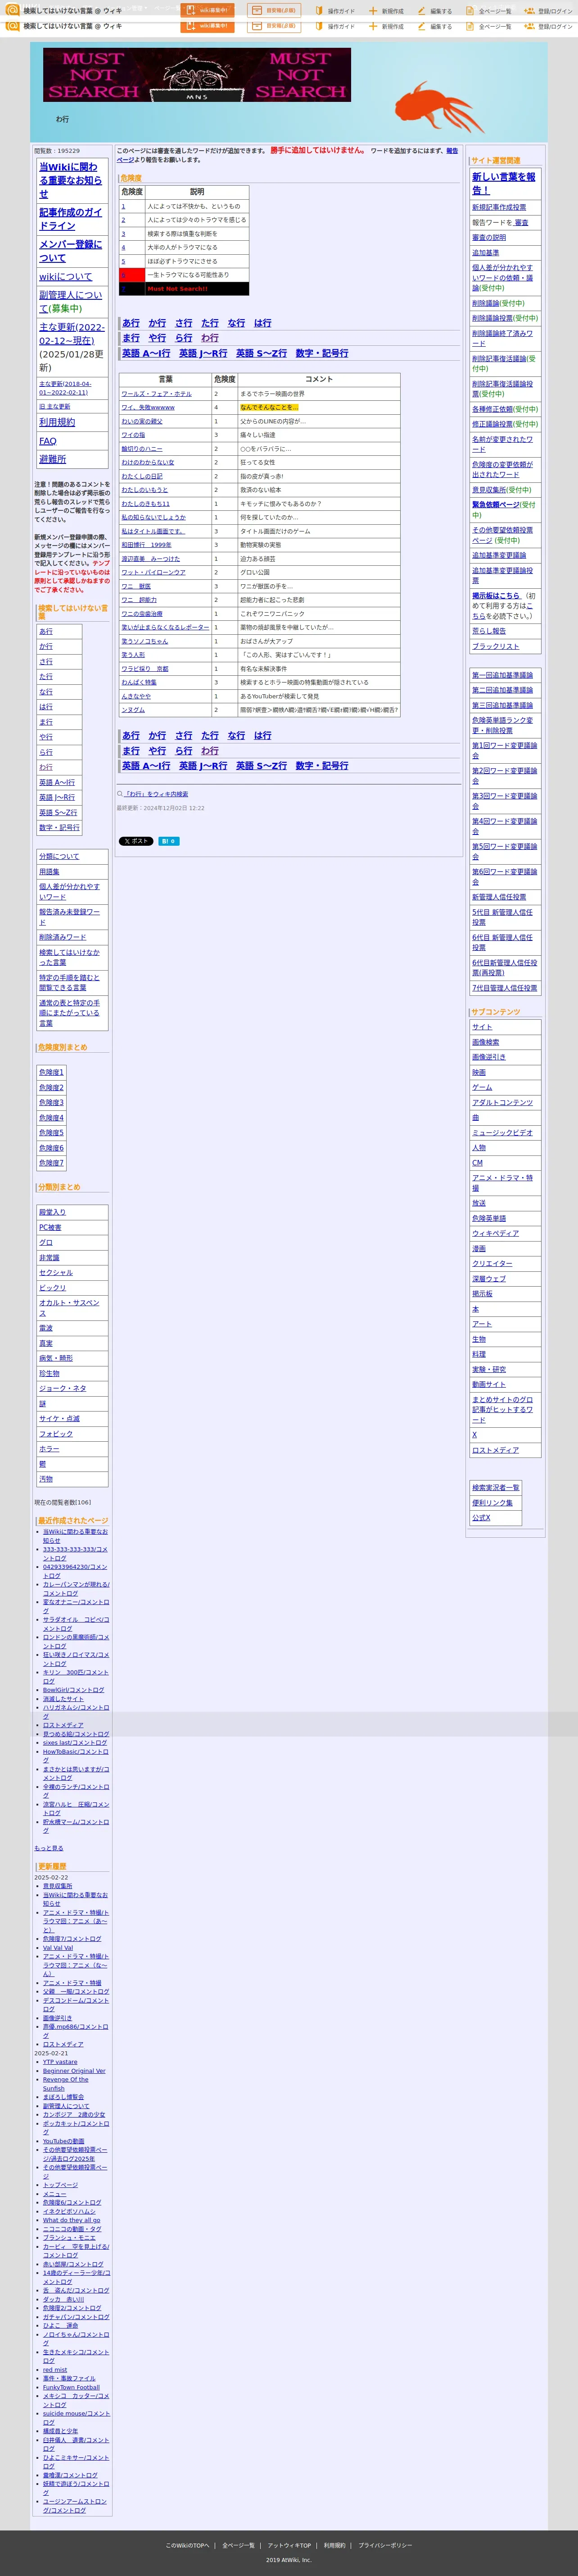
Task: Click the X ポスト share button
Action: tap(136, 841)
